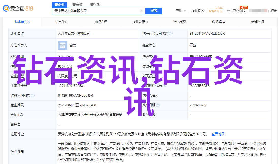The width and height of the screenshot is (278, 164).
Task: Open help icon beside 统一社会信用代码
Action: point(171,33)
